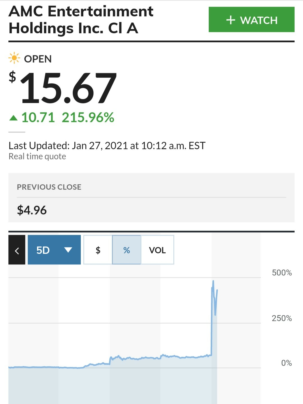Click the AMC Entertainment Holdings title
The image size is (303, 404).
coord(81,20)
